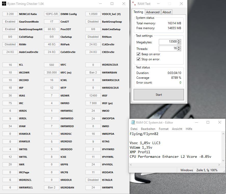This screenshot has width=226, height=194.
Task: Click the tRFC value 560
Action: [52, 65]
